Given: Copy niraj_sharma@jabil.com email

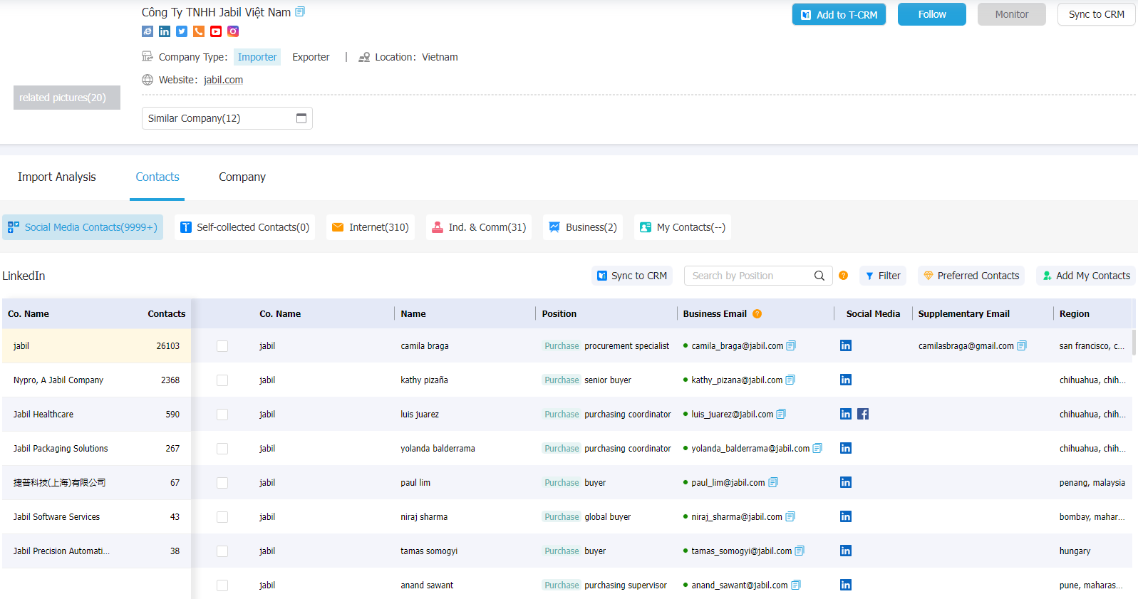Looking at the screenshot, I should (790, 517).
